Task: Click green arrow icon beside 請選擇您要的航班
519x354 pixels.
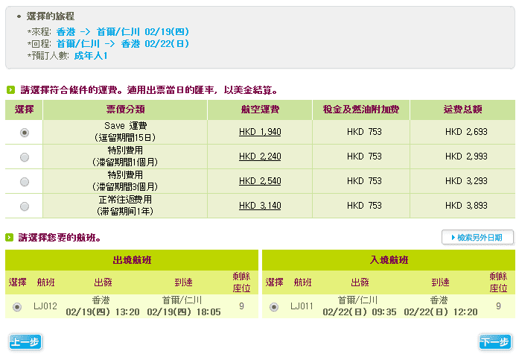Action: click(x=10, y=238)
